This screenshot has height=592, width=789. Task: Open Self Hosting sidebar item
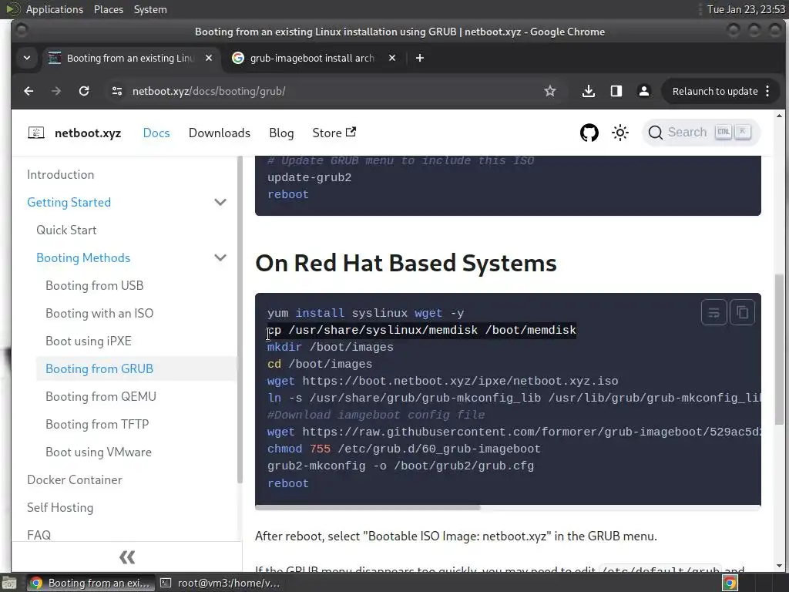coord(60,507)
